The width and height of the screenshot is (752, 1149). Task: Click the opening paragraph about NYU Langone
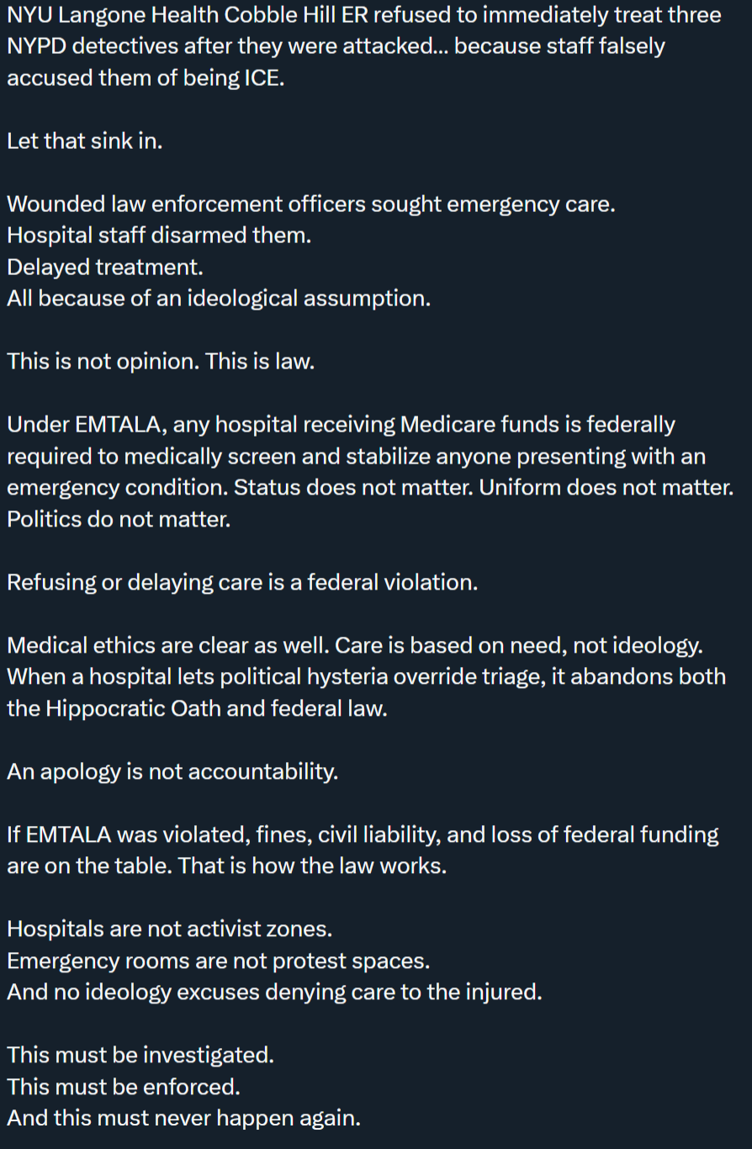pyautogui.click(x=362, y=47)
